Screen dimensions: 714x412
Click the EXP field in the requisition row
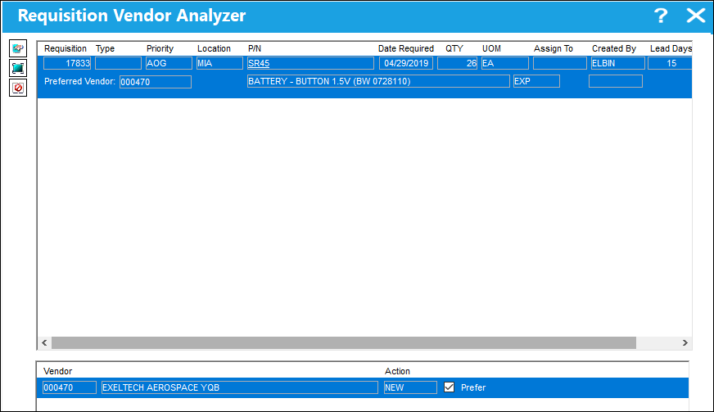click(536, 81)
